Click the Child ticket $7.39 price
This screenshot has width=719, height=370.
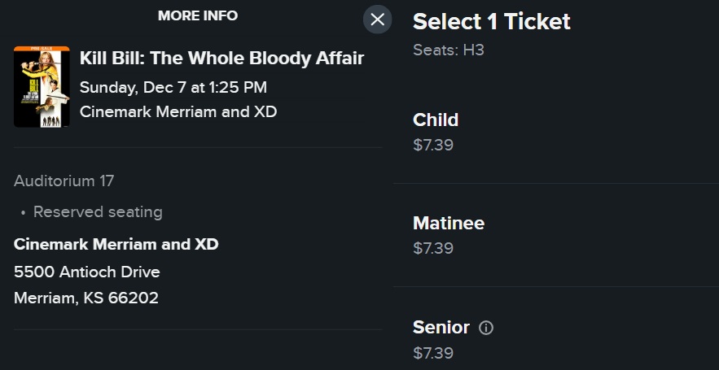point(433,146)
